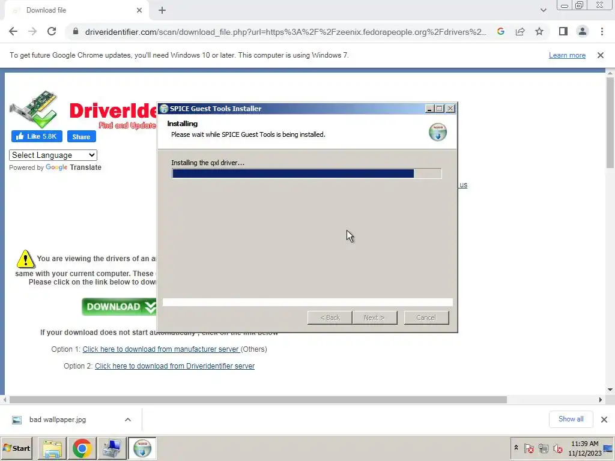The height and width of the screenshot is (461, 615).
Task: Click the horizontal page scrollbar
Action: [x=258, y=400]
